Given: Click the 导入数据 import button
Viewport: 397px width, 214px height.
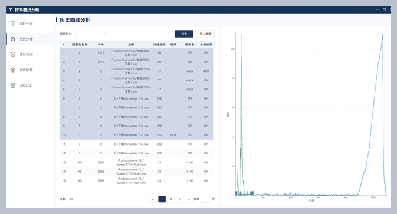Looking at the screenshot, I should tap(205, 34).
